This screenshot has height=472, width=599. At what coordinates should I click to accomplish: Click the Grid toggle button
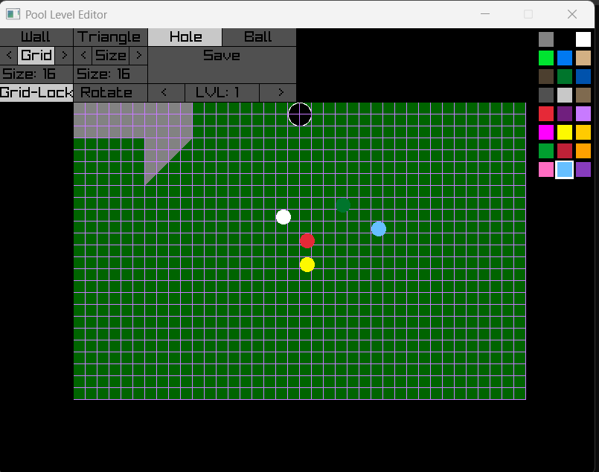(36, 56)
